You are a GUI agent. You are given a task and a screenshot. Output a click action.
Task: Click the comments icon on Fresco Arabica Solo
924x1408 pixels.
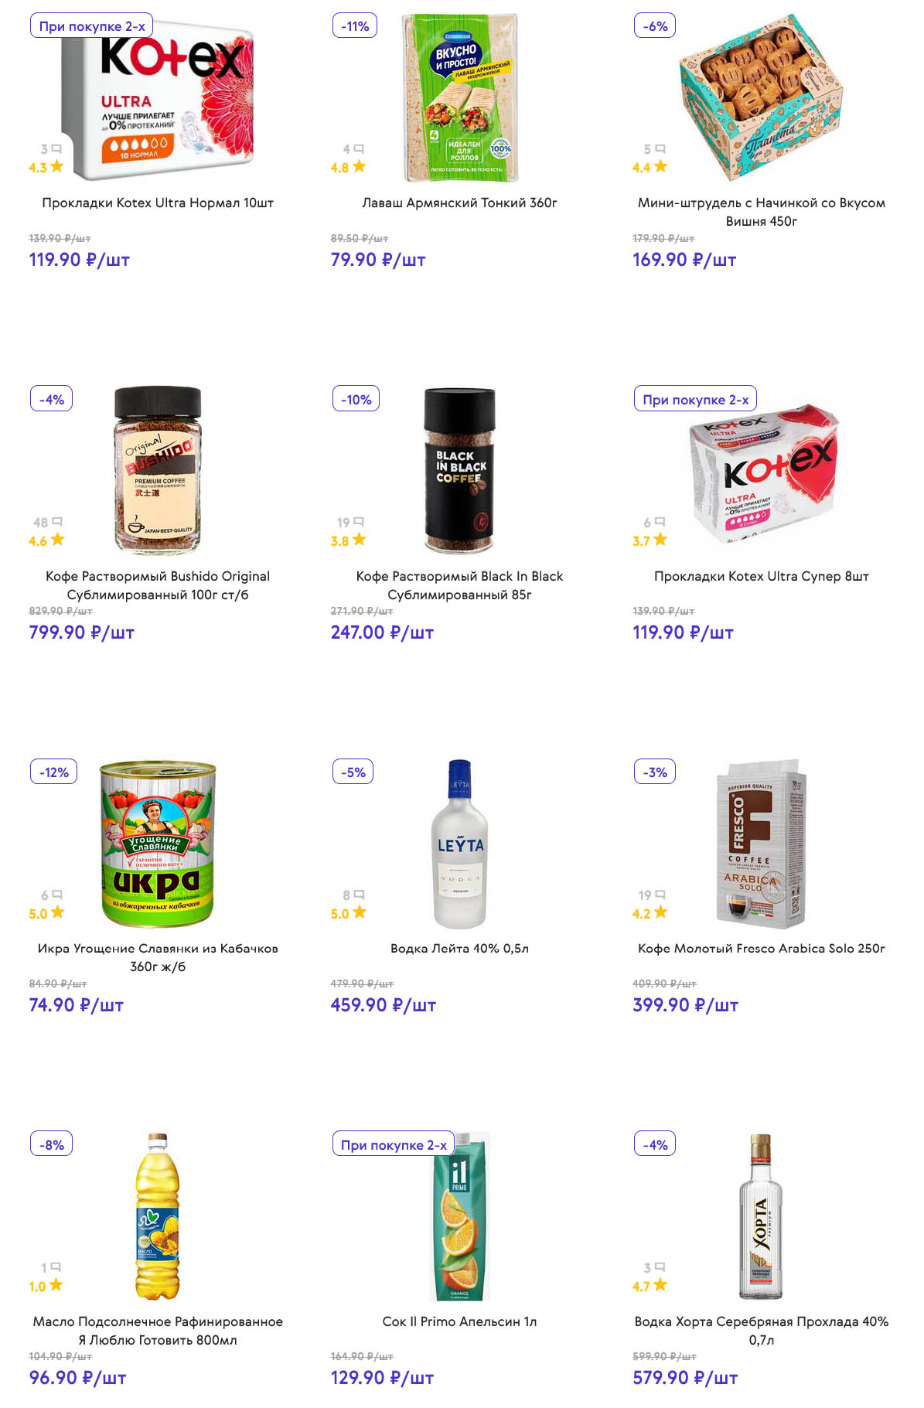[x=660, y=895]
